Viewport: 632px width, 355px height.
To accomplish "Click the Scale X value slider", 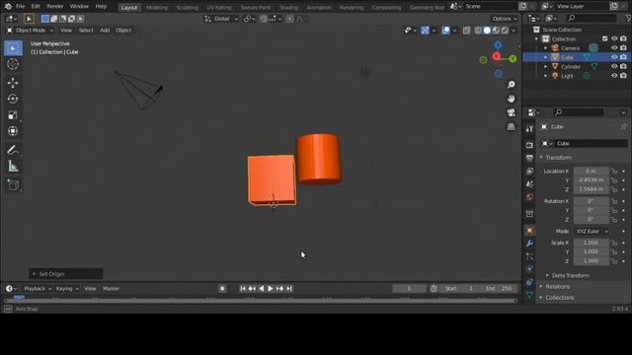I will (x=592, y=244).
